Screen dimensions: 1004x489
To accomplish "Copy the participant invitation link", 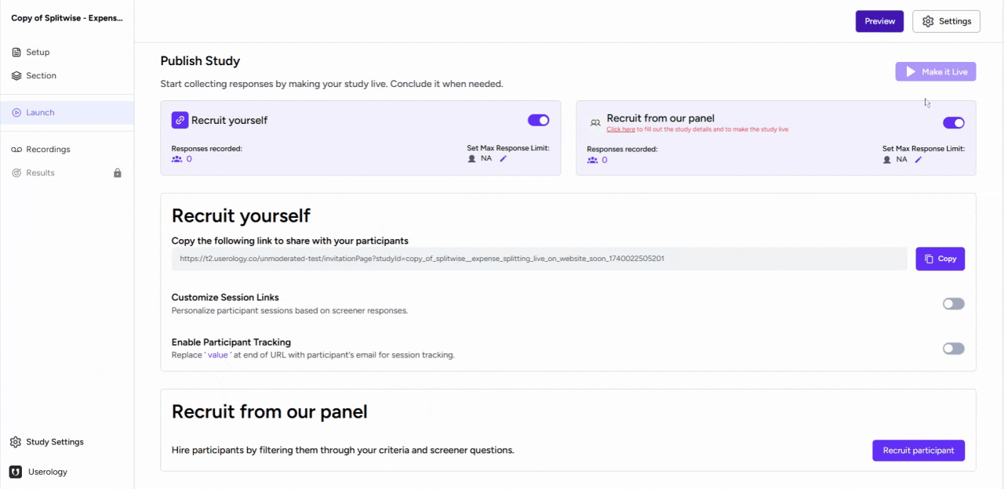I will coord(940,259).
